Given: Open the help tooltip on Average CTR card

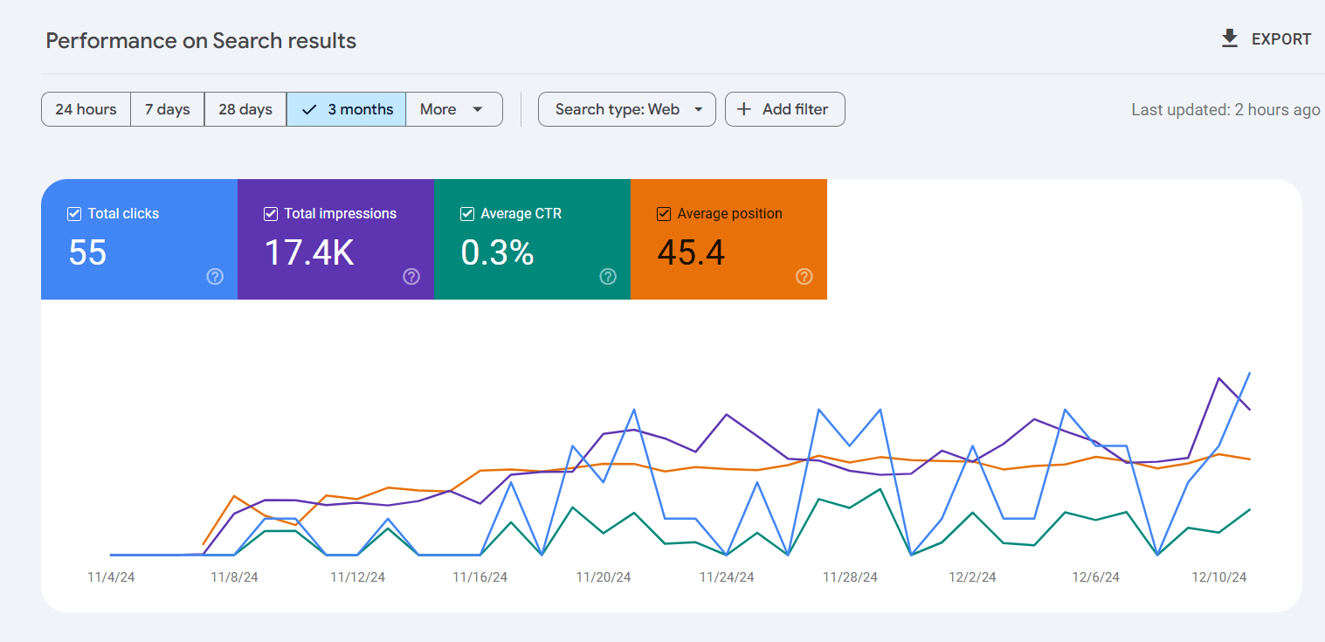Looking at the screenshot, I should tap(607, 276).
